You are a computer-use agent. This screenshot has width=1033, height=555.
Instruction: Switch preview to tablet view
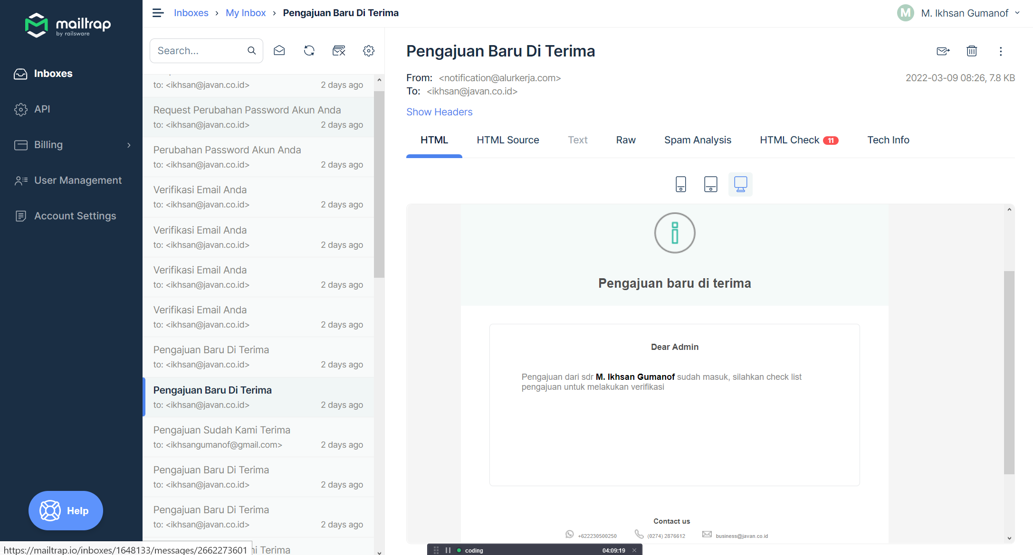710,184
